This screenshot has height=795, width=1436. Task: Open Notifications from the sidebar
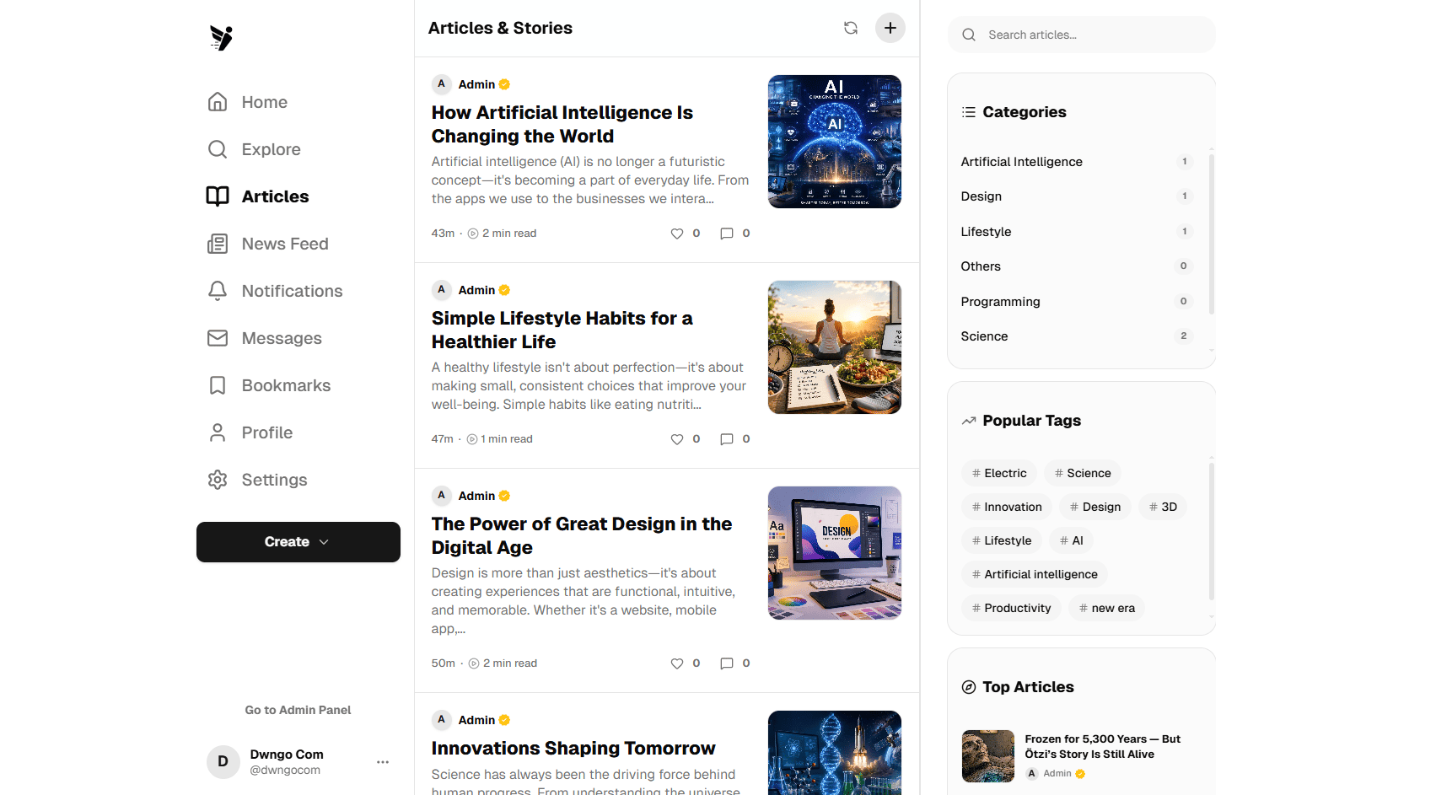275,291
